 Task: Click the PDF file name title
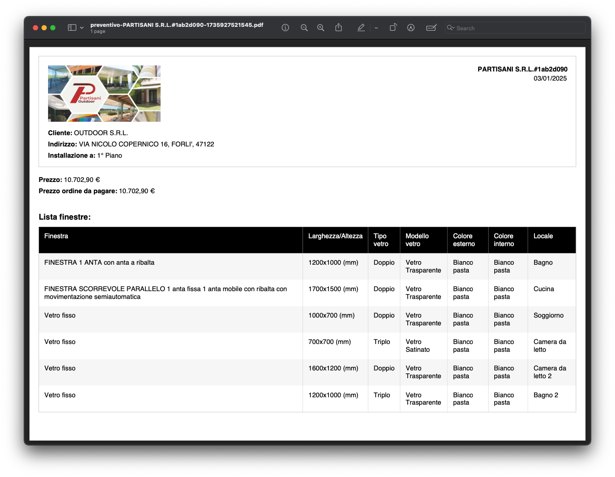pos(177,25)
